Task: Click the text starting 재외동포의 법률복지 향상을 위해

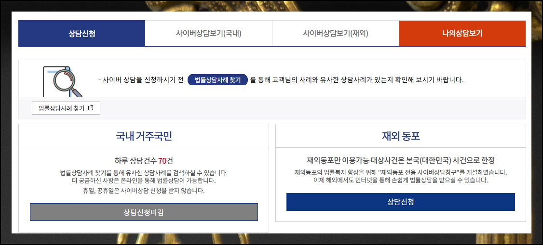Action: 400,172
